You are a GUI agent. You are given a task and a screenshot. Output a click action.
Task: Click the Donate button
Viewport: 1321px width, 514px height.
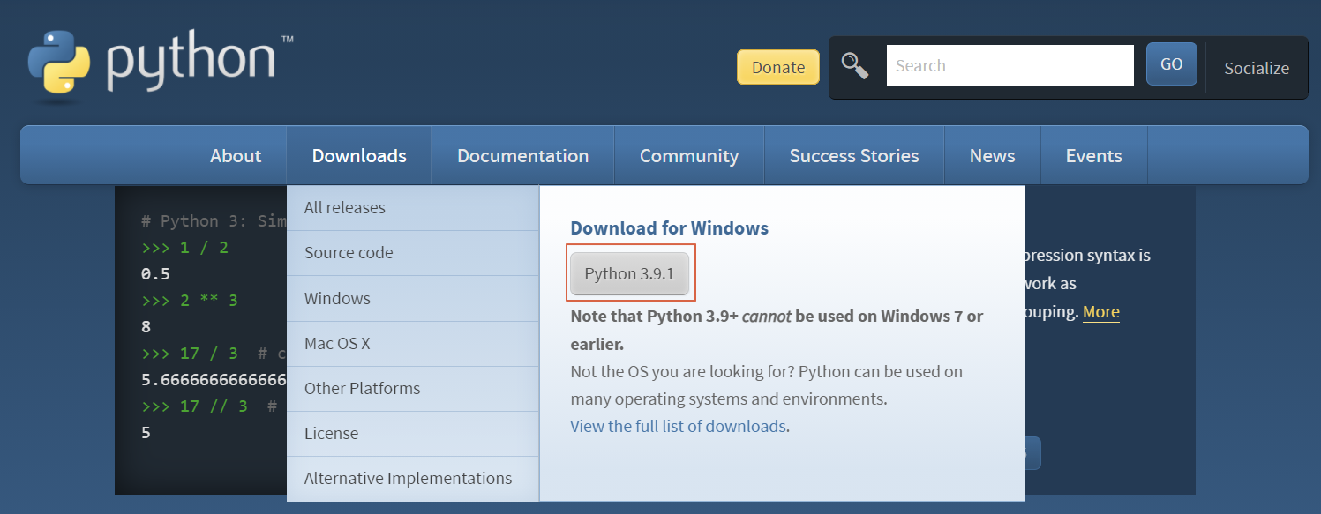pyautogui.click(x=777, y=66)
